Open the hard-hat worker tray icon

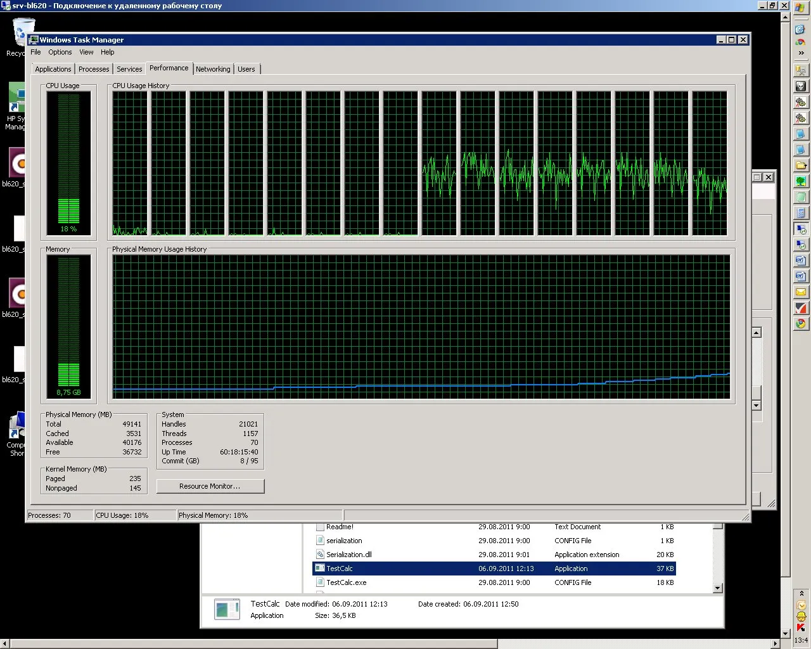tap(801, 616)
